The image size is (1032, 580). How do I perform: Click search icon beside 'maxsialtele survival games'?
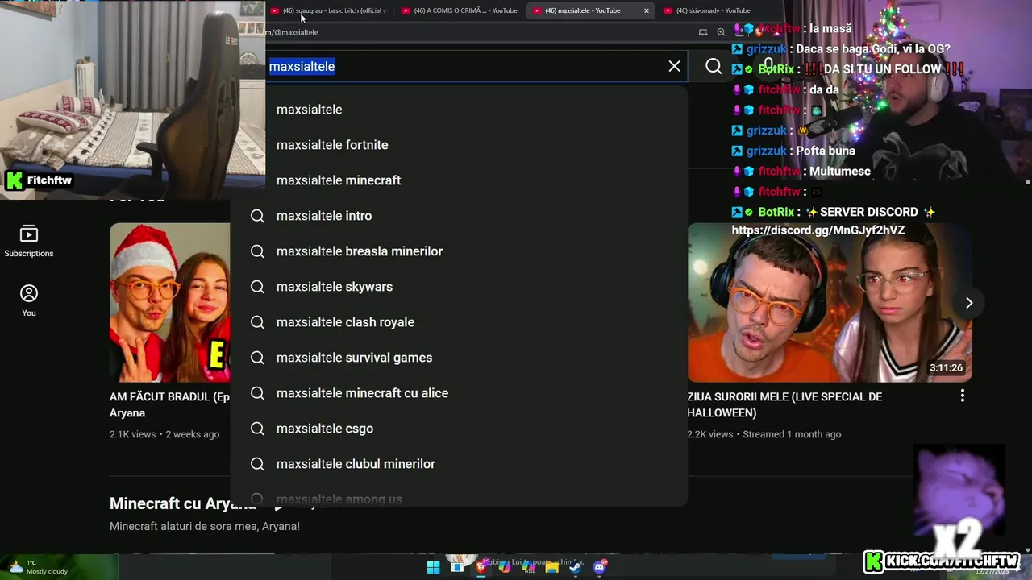[x=257, y=358]
